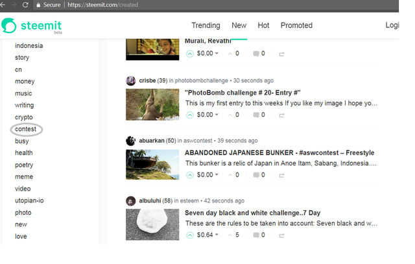This screenshot has width=415, height=264.
Task: Reload the page with the refresh icon
Action: click(25, 5)
